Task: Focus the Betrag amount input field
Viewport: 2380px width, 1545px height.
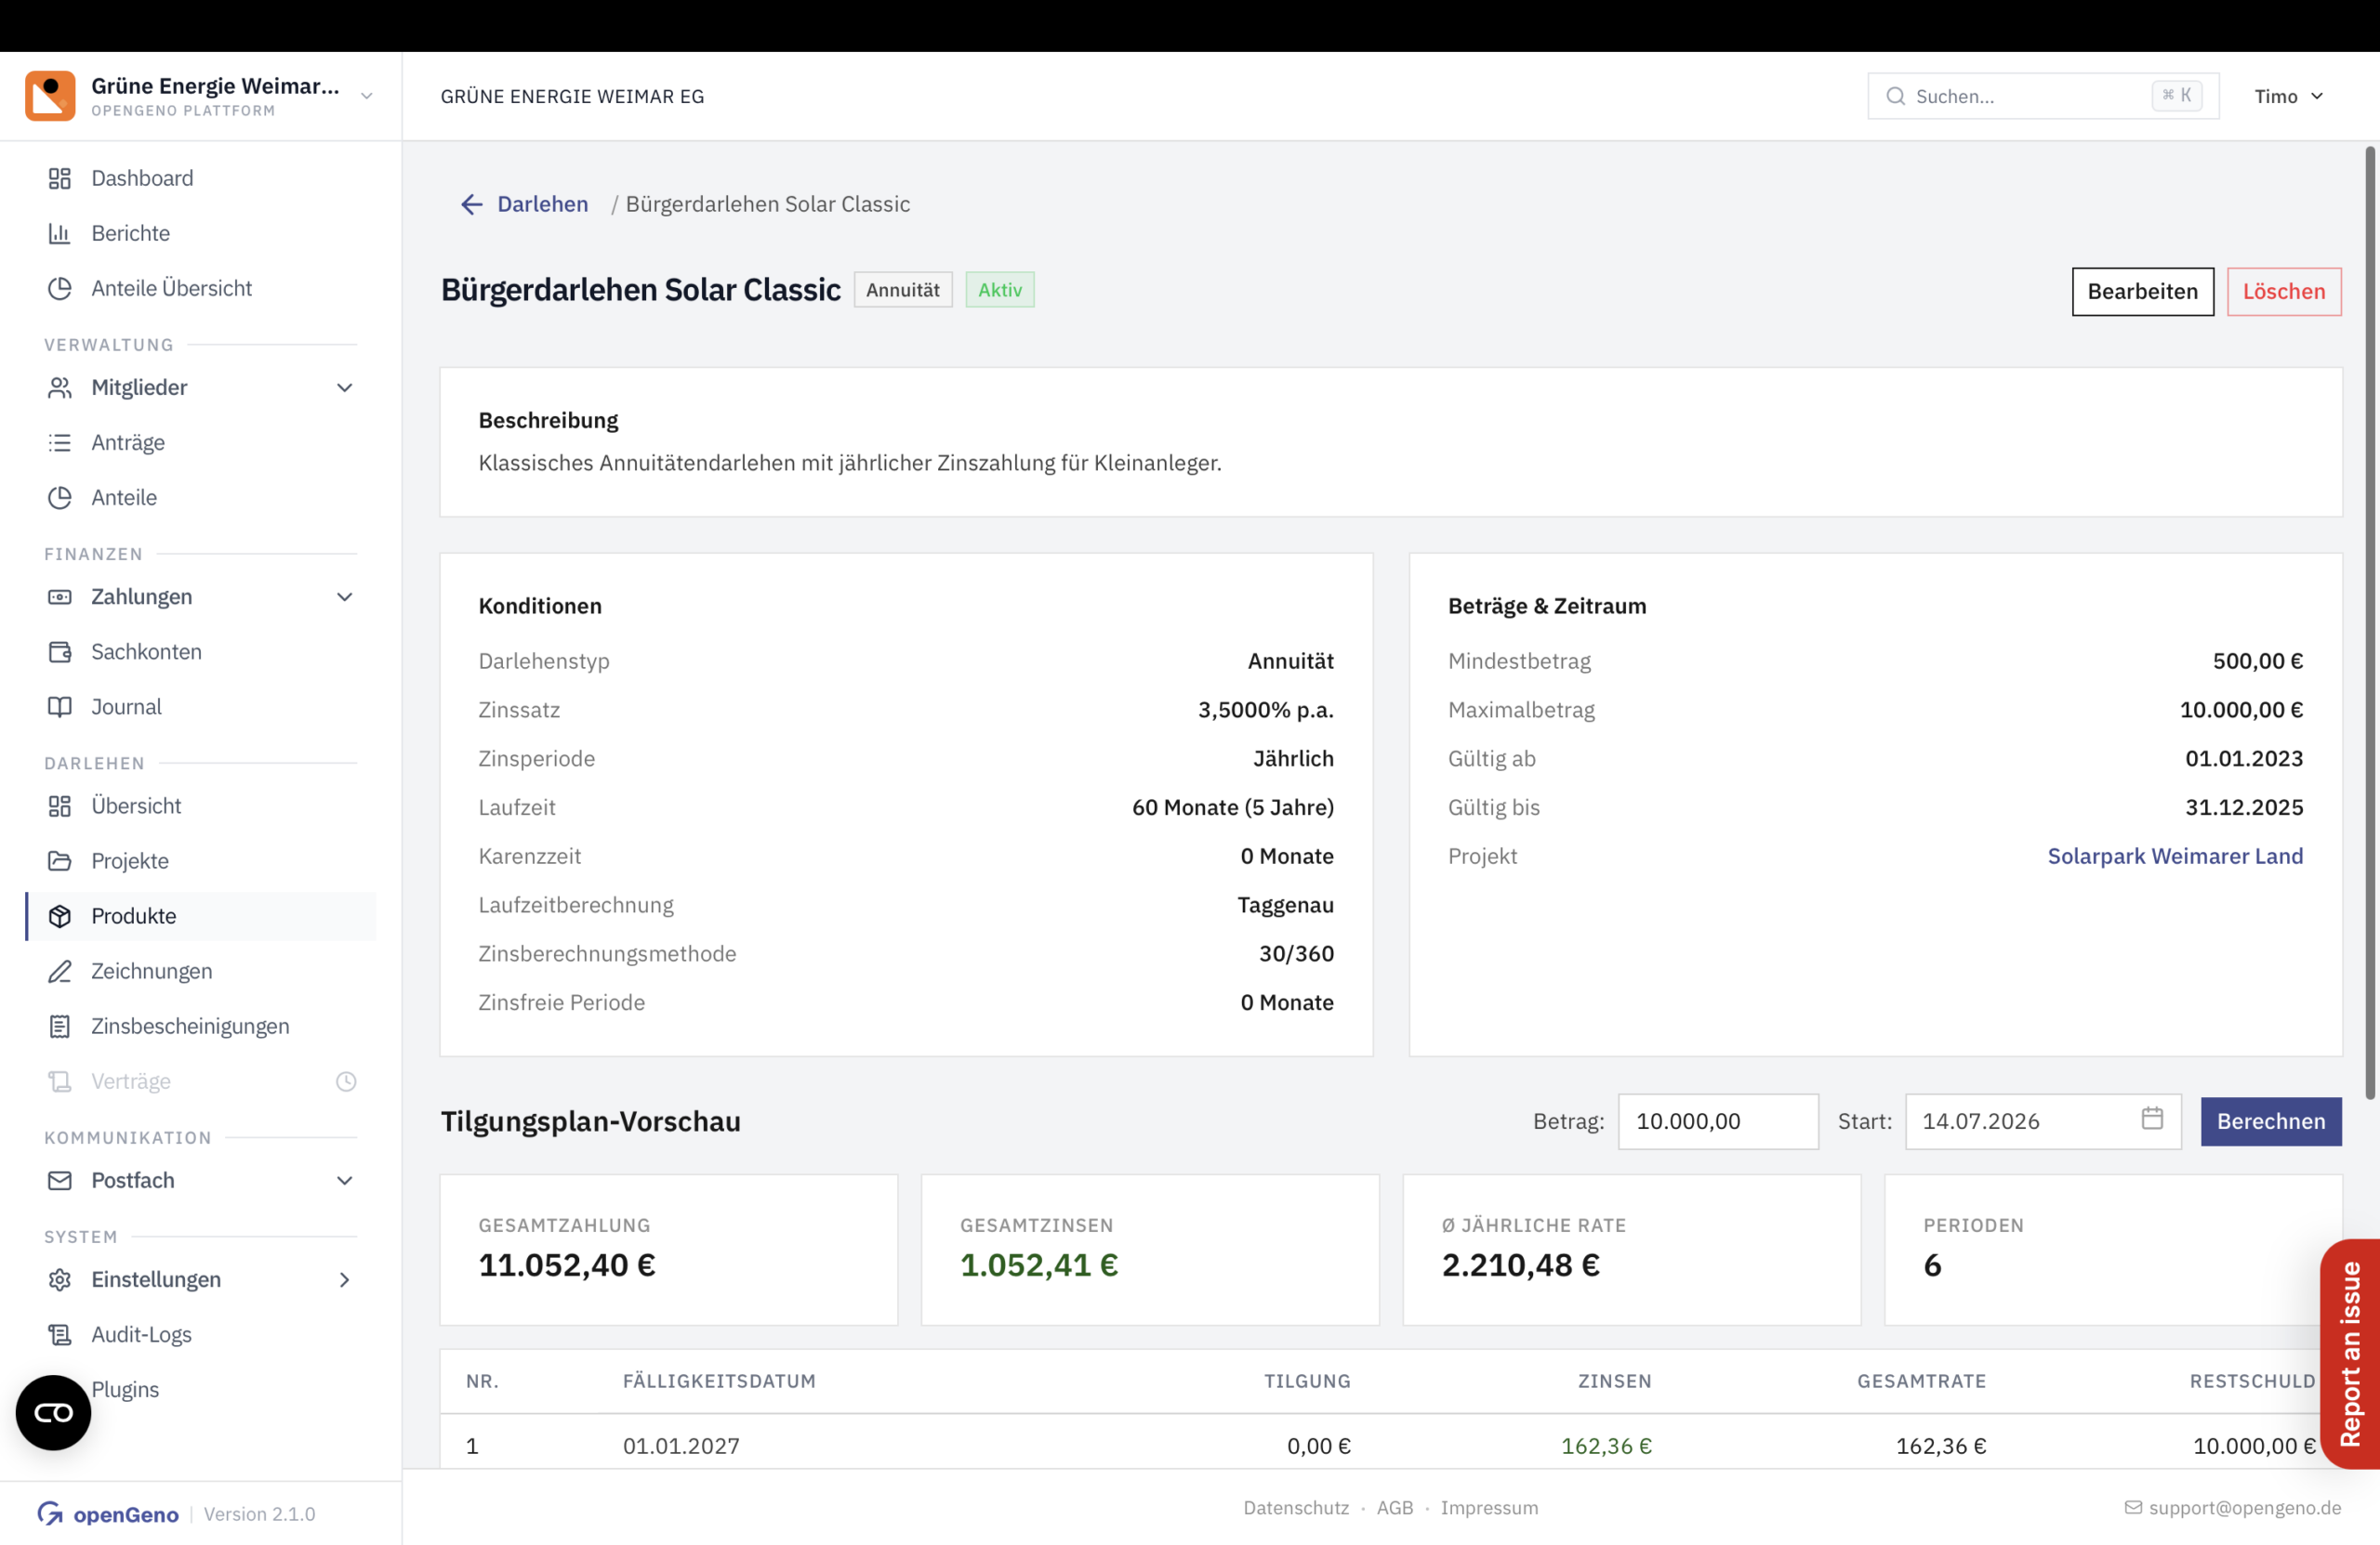Action: click(x=1718, y=1121)
